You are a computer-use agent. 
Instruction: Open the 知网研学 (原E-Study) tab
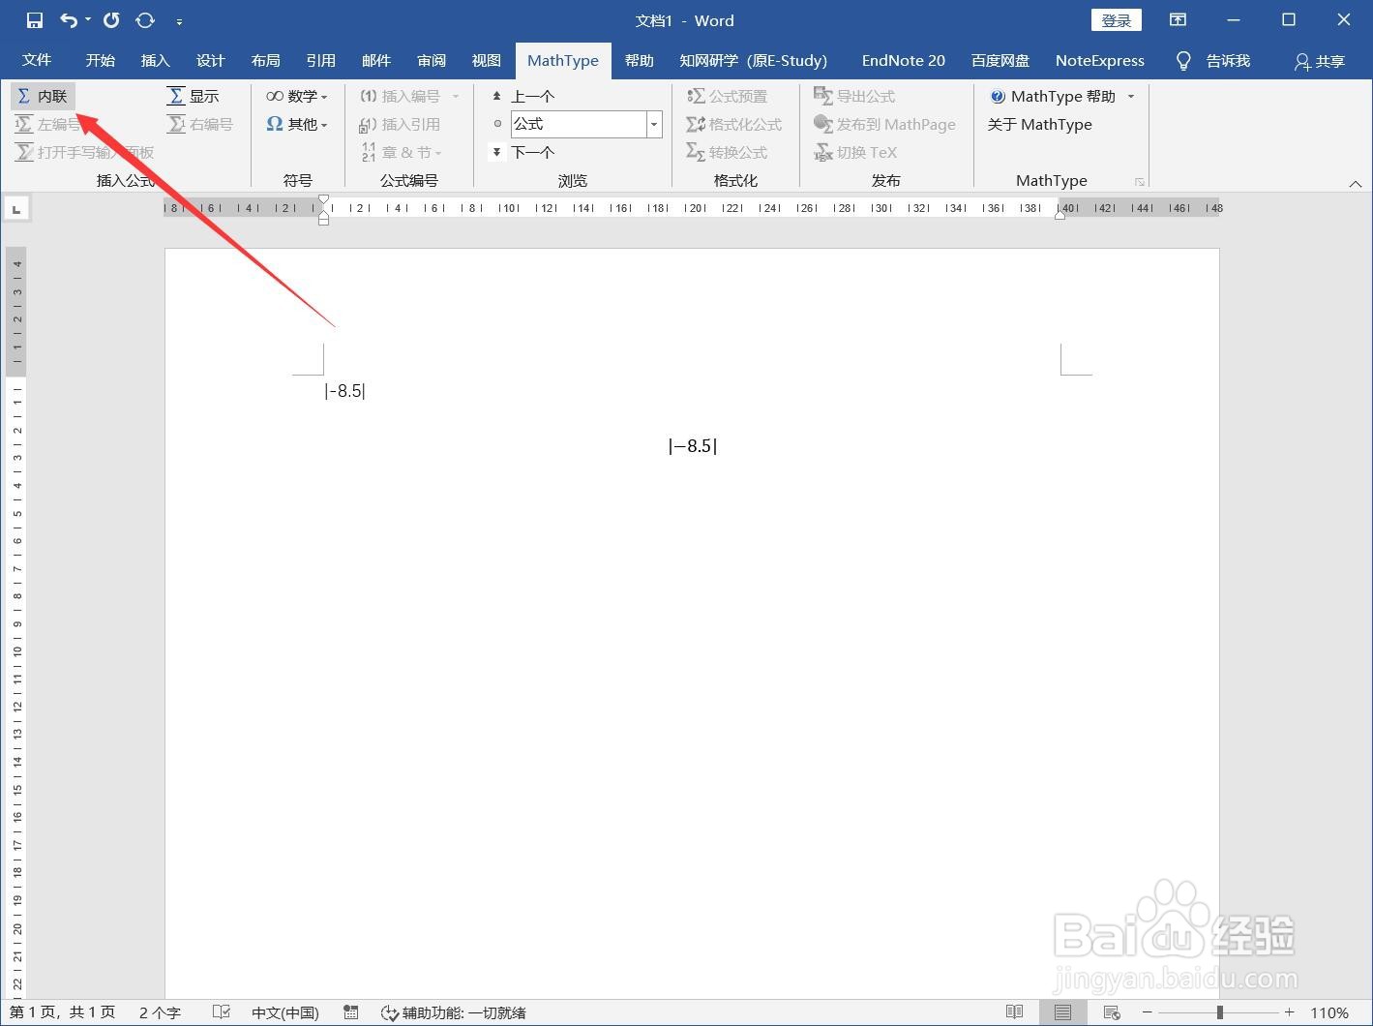tap(753, 60)
